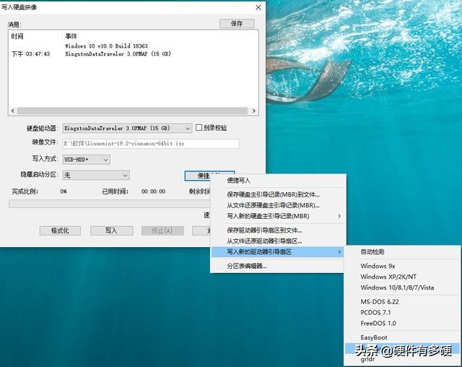The width and height of the screenshot is (462, 367).
Task: Click the 写入 button
Action: click(x=111, y=230)
